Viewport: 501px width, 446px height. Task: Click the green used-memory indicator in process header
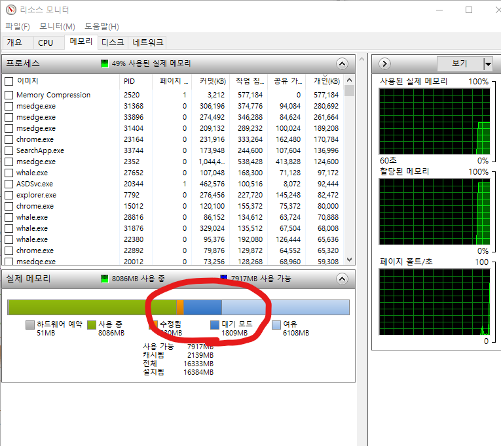[104, 64]
